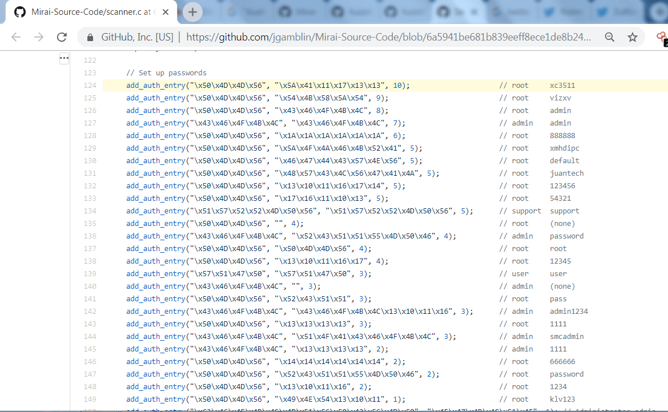Click the '// Set up passwords' comment
The image size is (668, 412).
coord(166,73)
